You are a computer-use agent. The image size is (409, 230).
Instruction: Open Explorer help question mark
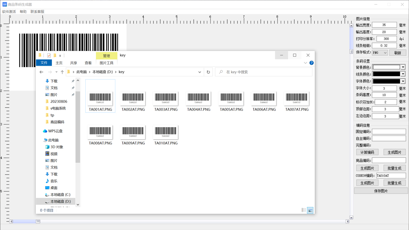tap(312, 63)
